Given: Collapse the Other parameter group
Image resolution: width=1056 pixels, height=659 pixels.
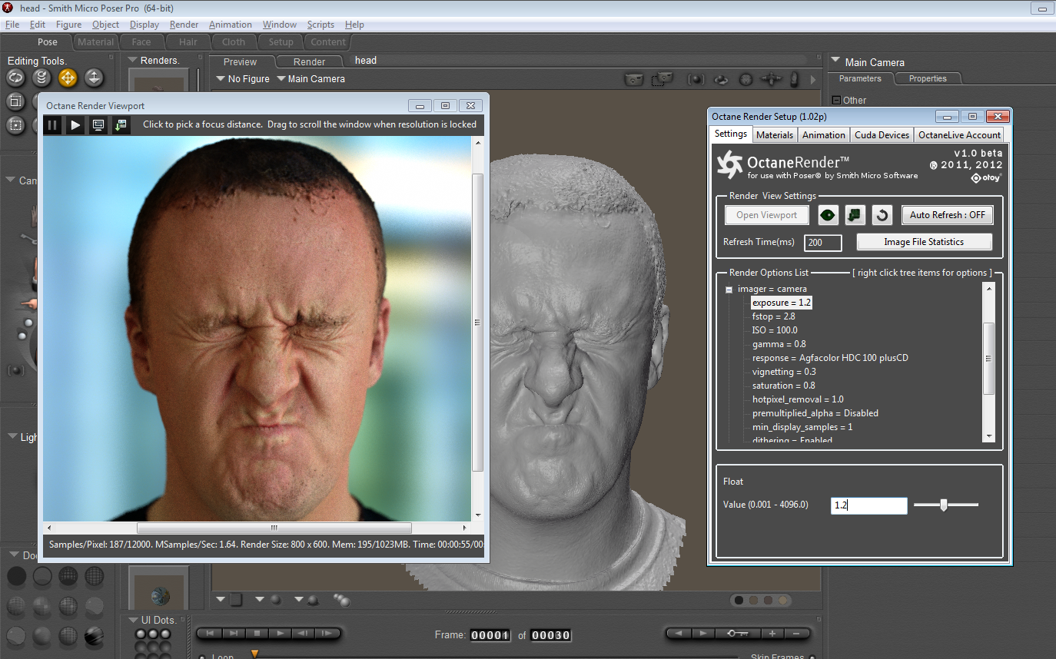Looking at the screenshot, I should point(836,100).
